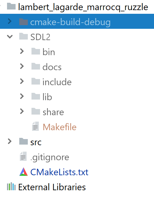Expand the docs folder arrow

coord(22,66)
